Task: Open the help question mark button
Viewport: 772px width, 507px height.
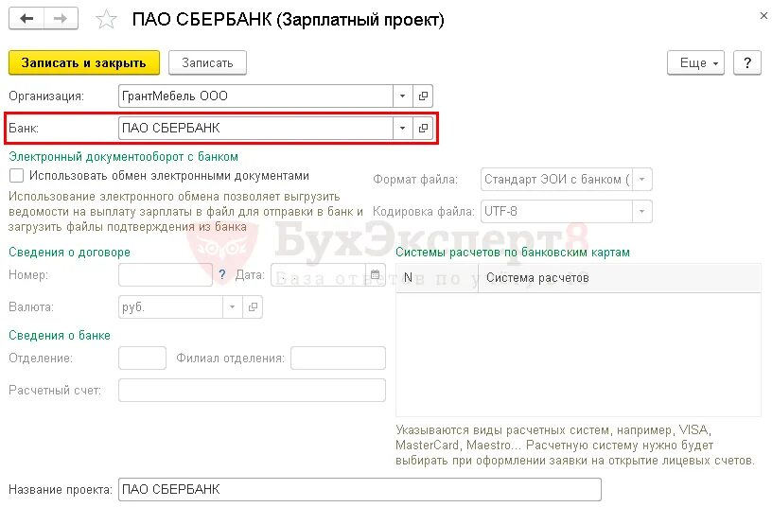Action: (x=747, y=63)
